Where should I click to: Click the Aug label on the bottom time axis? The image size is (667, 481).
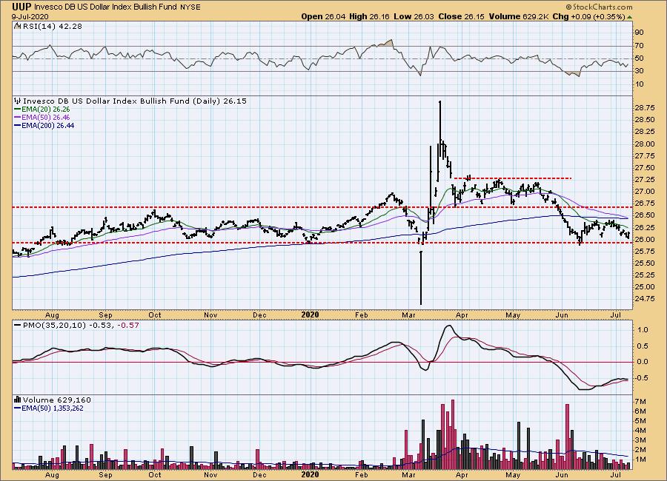(52, 474)
